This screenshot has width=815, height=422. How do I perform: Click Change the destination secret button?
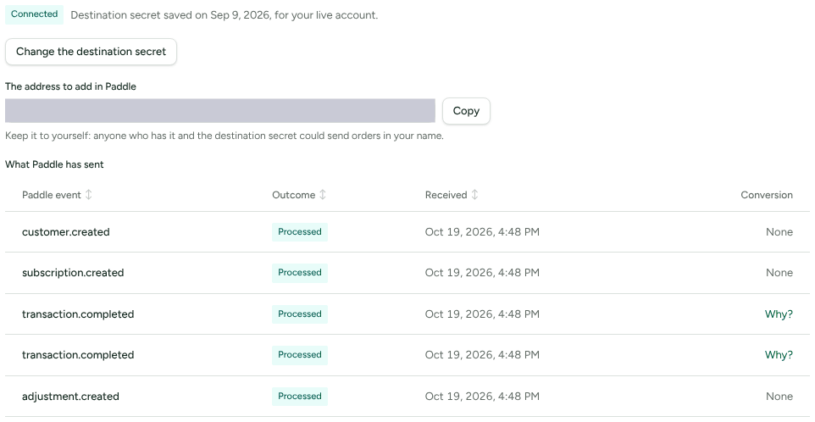pyautogui.click(x=91, y=52)
